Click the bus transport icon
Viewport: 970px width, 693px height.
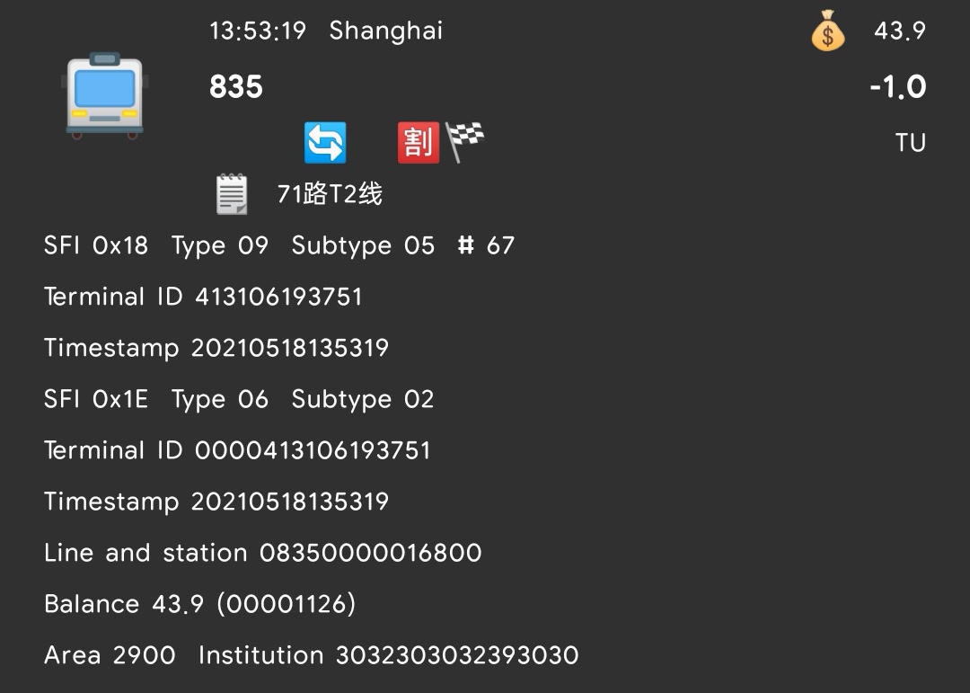click(x=105, y=94)
